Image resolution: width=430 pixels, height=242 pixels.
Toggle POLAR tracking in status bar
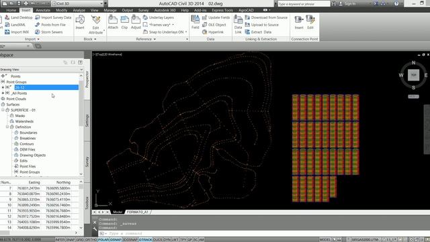click(x=103, y=240)
